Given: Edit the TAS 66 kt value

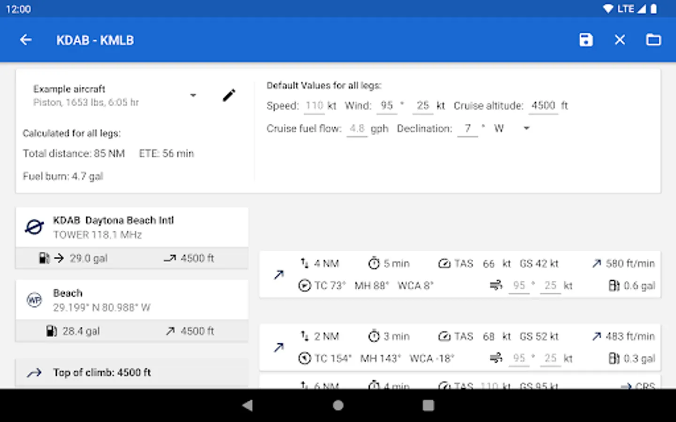Looking at the screenshot, I should coord(489,264).
